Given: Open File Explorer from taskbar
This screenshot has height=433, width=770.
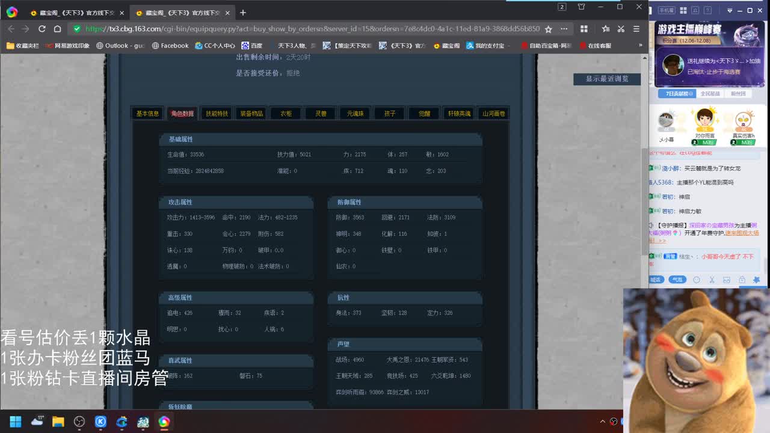Looking at the screenshot, I should pos(58,422).
